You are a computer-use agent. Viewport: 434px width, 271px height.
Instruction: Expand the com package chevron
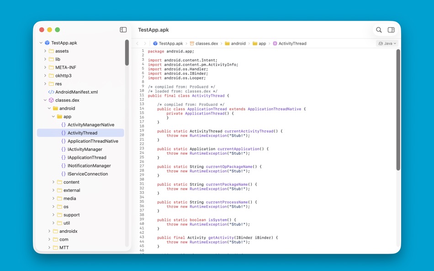click(x=49, y=240)
